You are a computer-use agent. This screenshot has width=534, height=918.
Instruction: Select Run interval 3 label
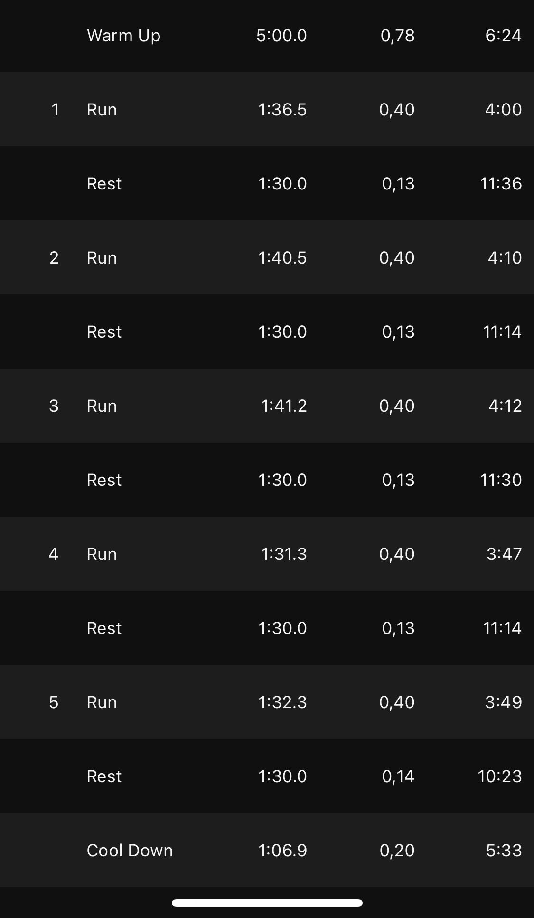[102, 406]
